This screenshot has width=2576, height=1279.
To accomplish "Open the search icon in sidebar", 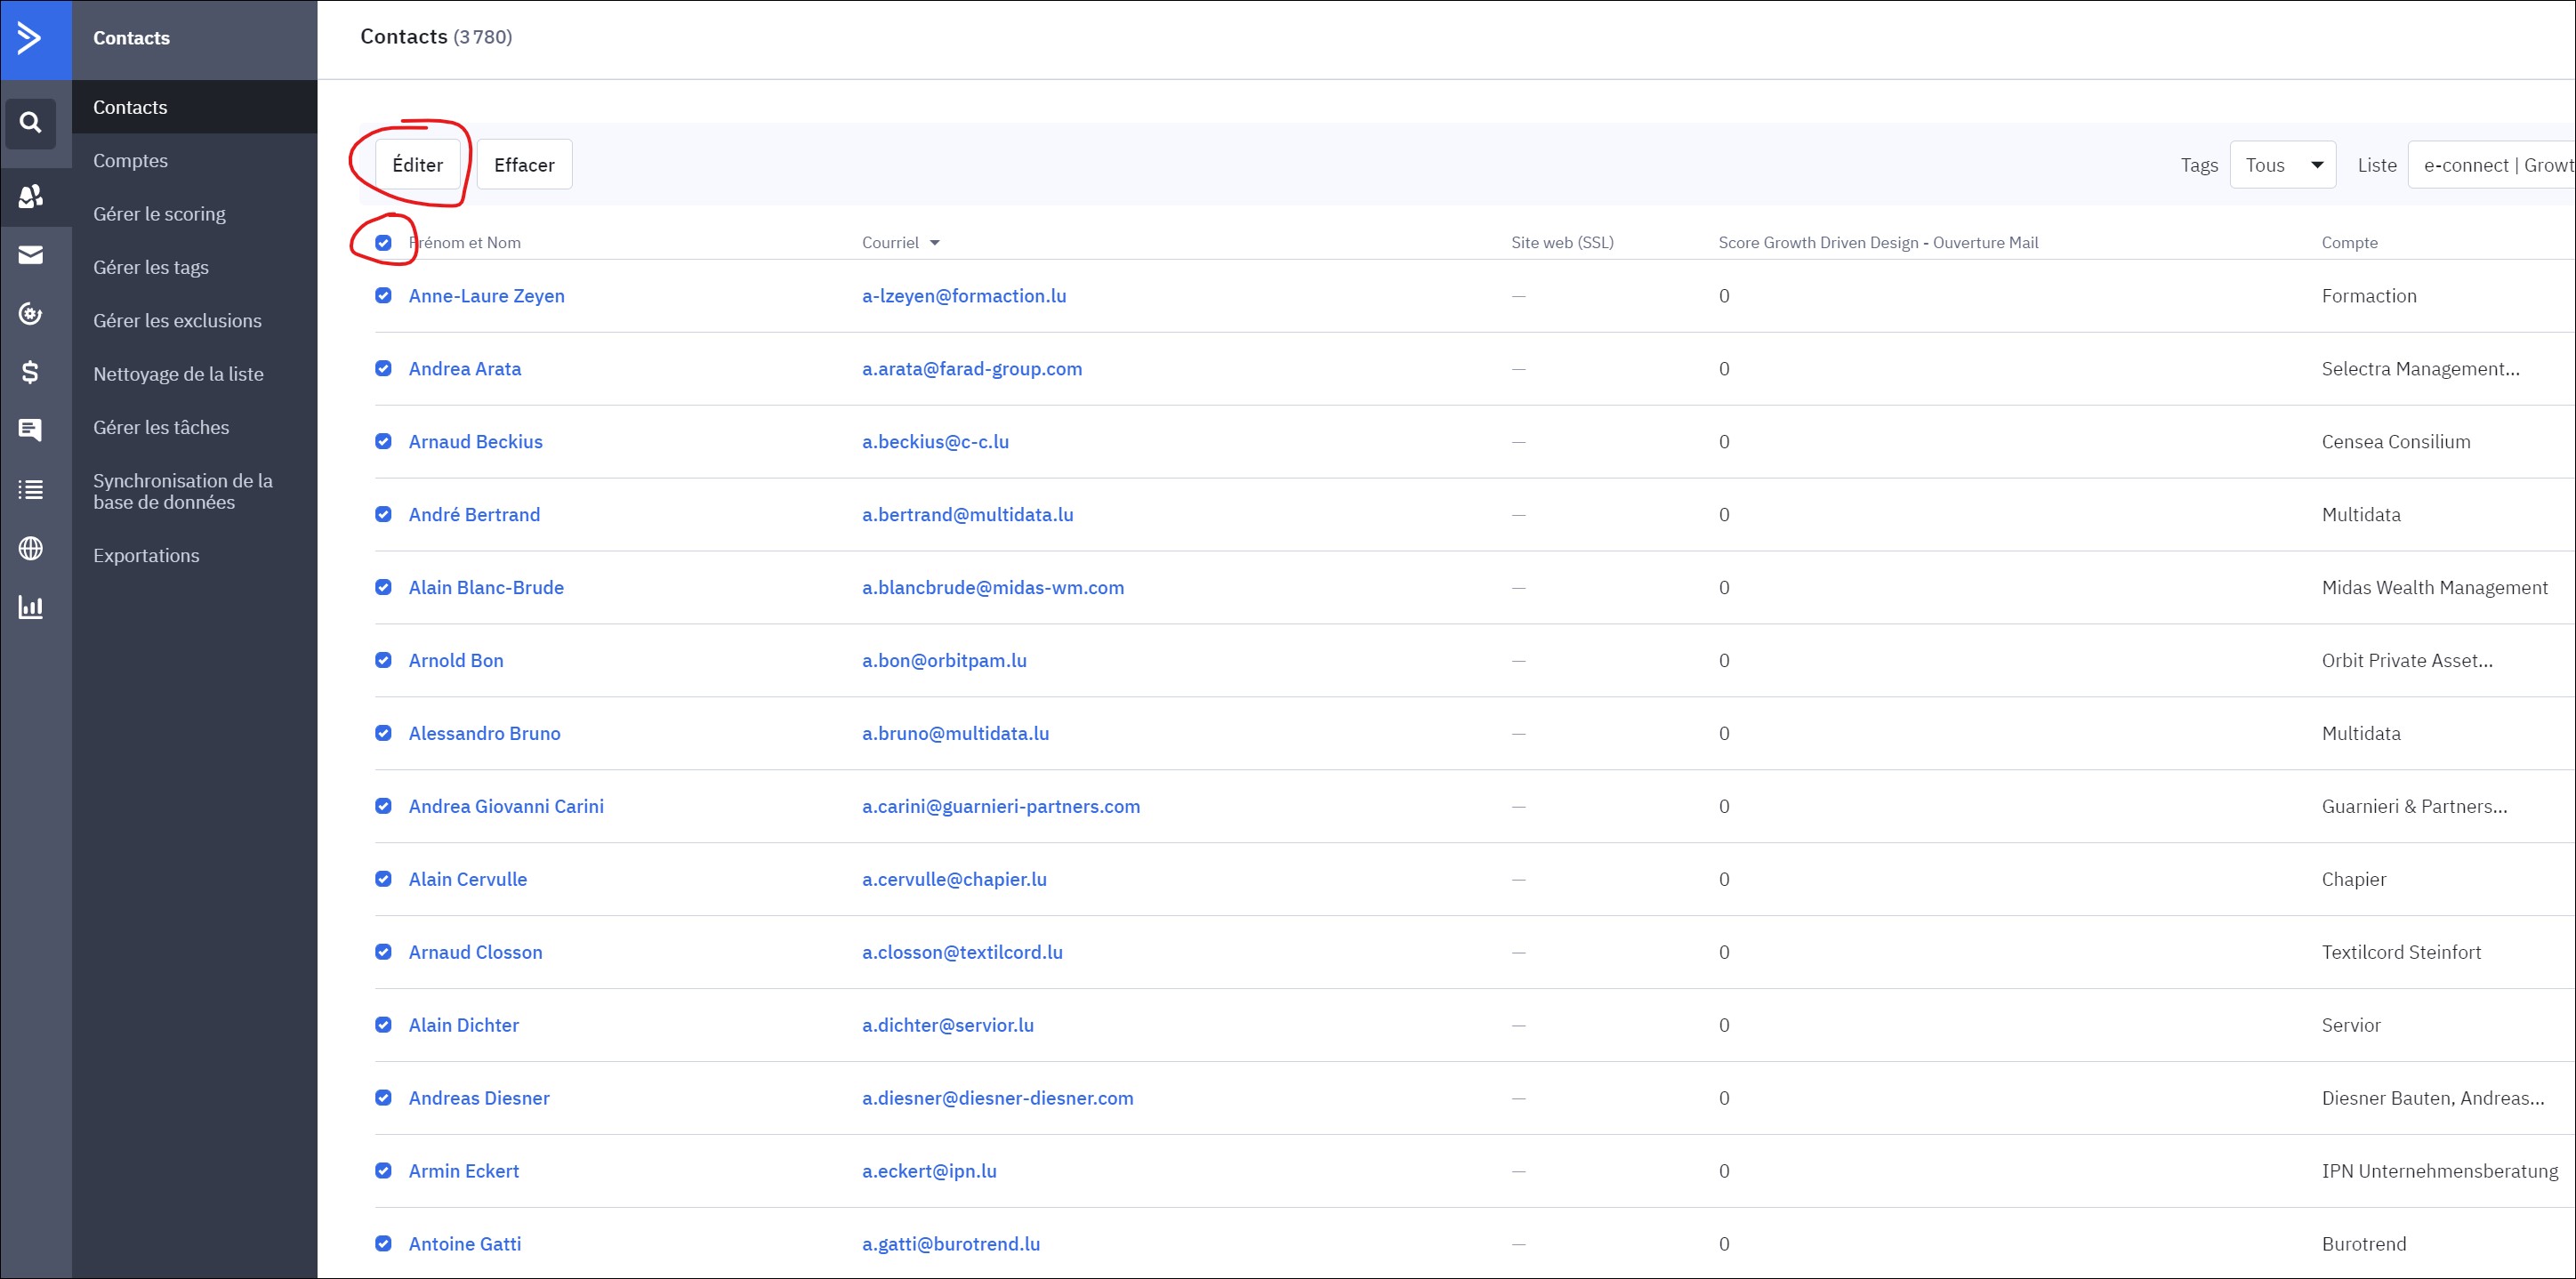I will tap(31, 123).
